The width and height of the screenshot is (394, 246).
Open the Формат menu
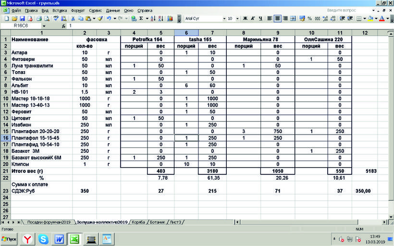coord(77,10)
